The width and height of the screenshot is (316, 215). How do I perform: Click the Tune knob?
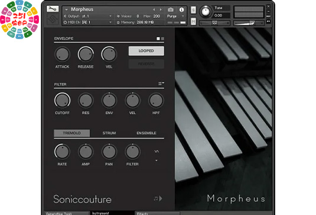tap(206, 11)
